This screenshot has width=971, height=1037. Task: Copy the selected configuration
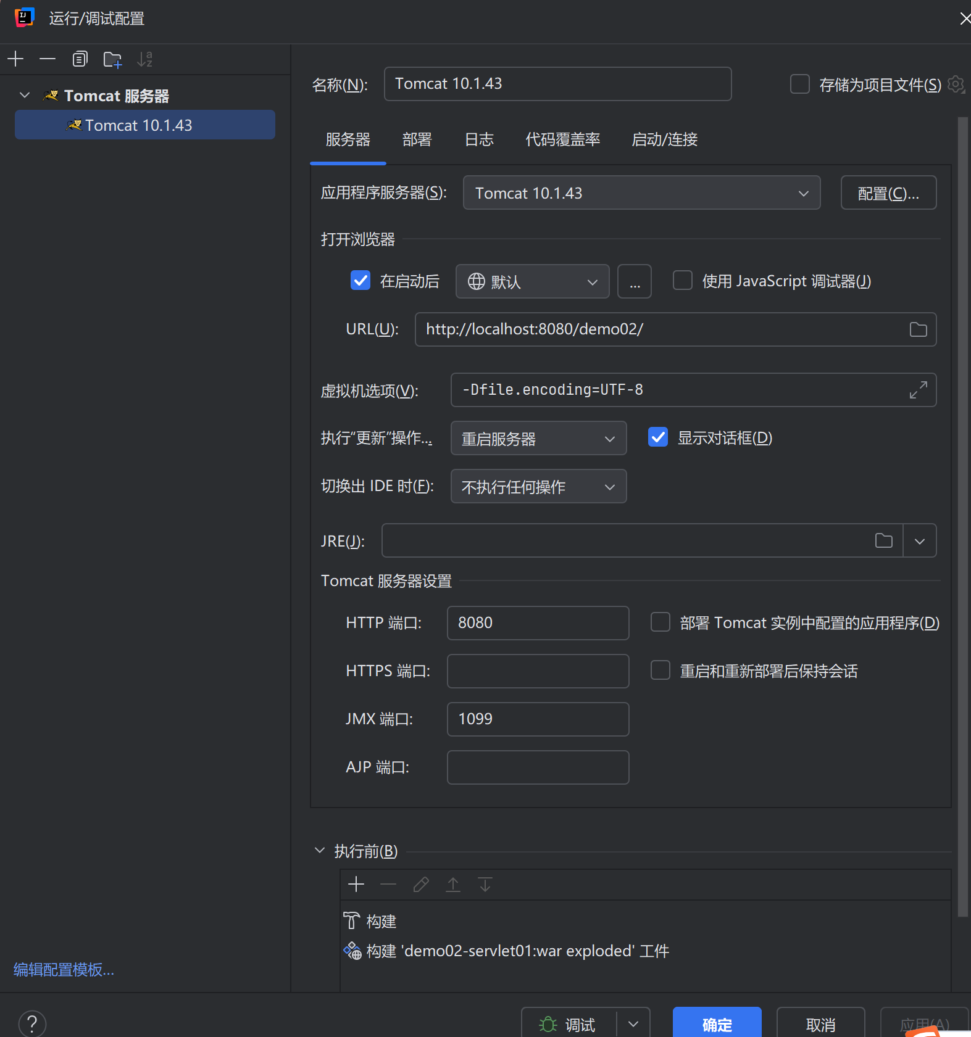tap(80, 59)
